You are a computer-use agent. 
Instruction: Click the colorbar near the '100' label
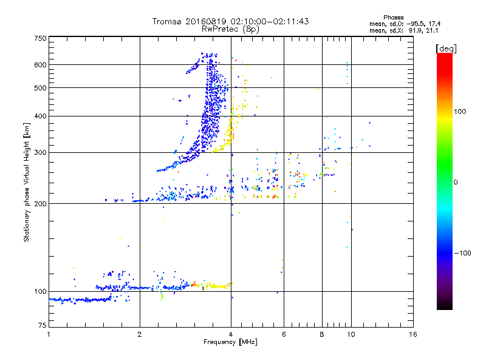point(445,112)
